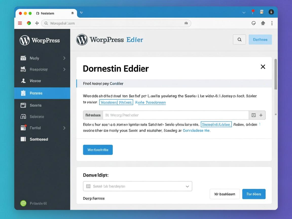Expand the Reasdctiar menu chevron
292x219 pixels.
(x=64, y=69)
